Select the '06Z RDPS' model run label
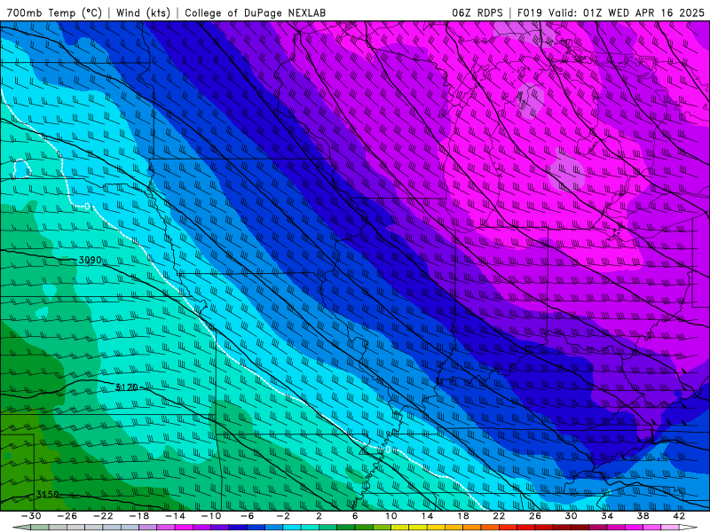 tap(477, 12)
